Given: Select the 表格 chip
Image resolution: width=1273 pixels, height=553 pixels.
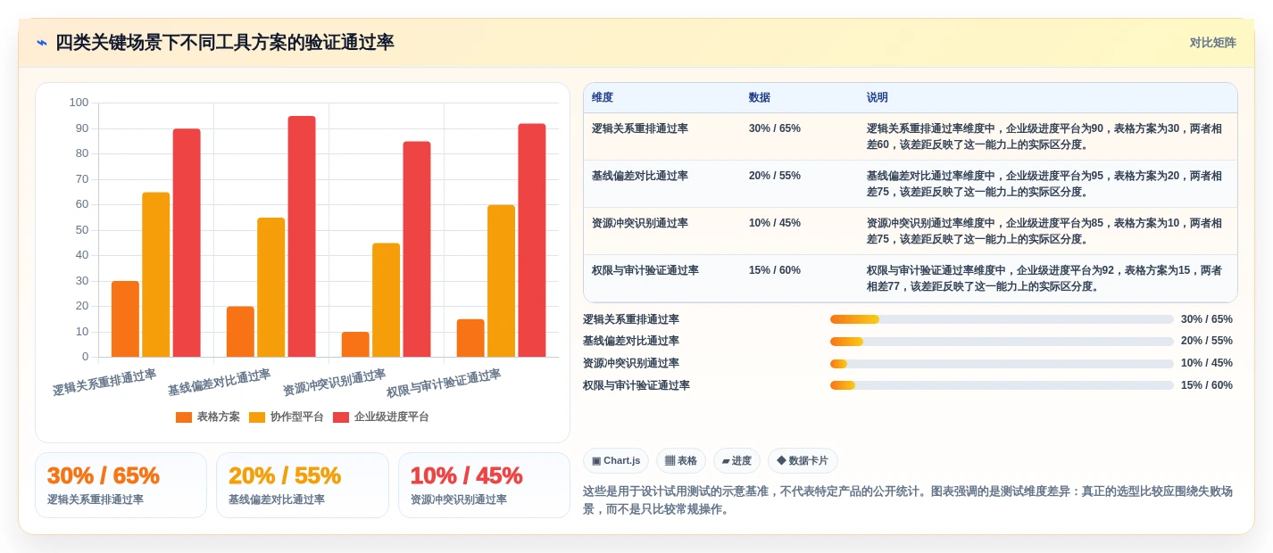Looking at the screenshot, I should pyautogui.click(x=681, y=461).
